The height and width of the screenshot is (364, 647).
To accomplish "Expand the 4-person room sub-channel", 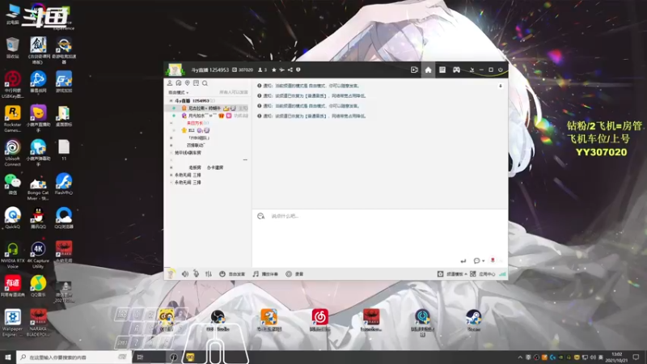I will coord(171,153).
